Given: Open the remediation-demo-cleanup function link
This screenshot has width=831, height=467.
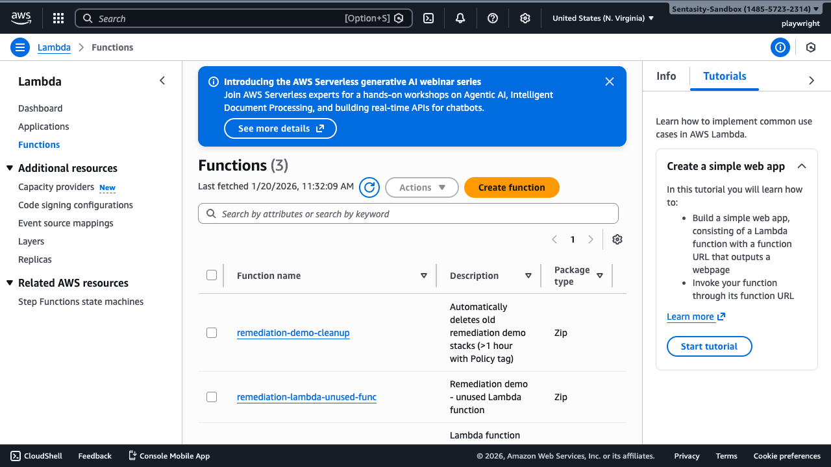Looking at the screenshot, I should pos(293,333).
